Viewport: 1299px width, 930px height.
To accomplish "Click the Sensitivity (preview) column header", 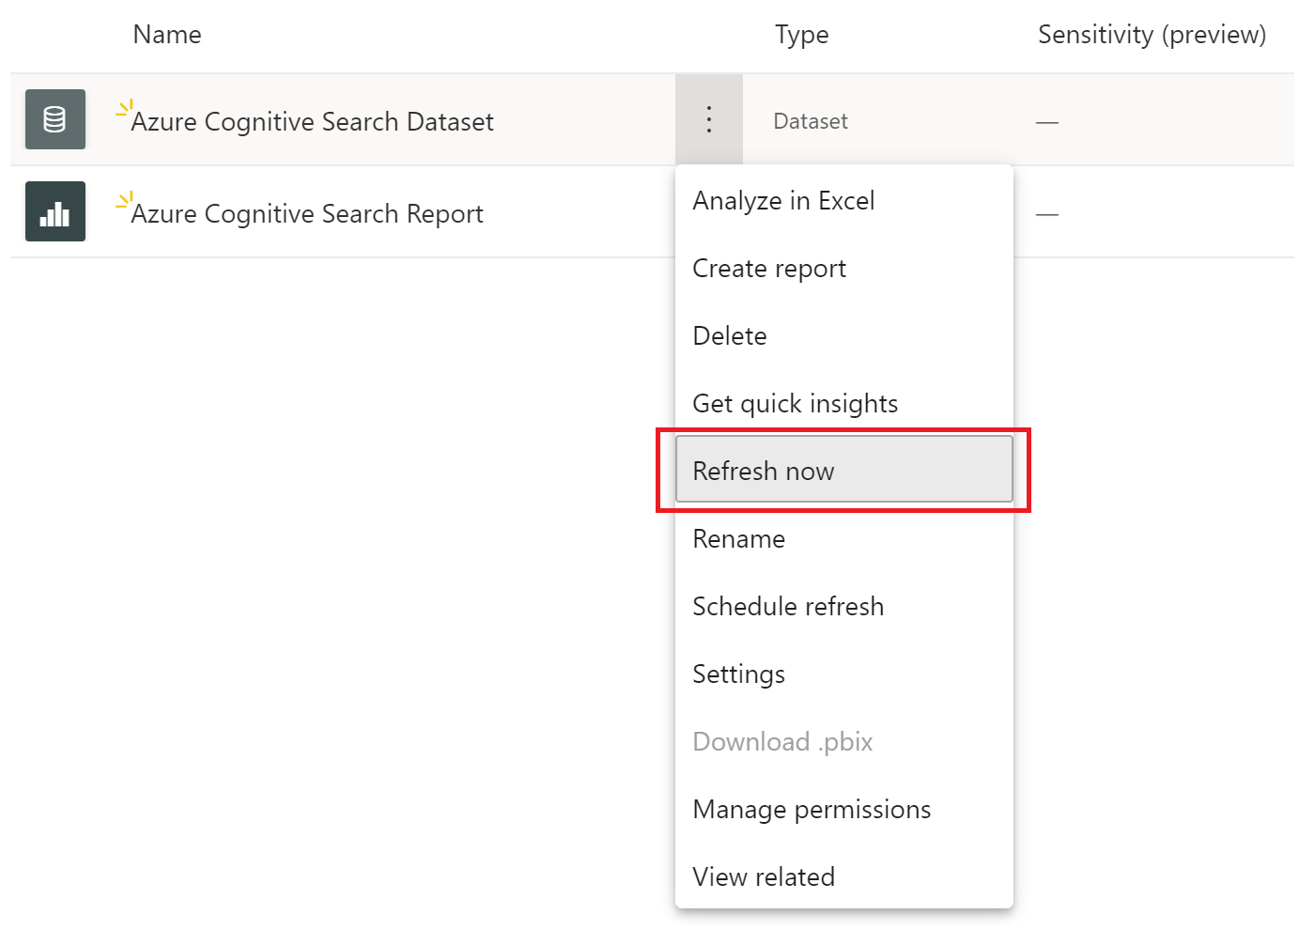I will point(1152,35).
